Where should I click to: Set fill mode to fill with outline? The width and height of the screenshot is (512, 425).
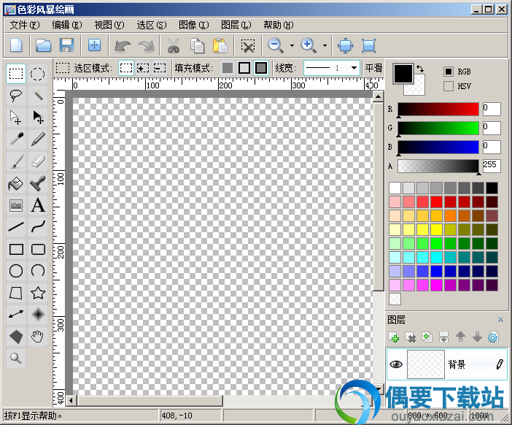(x=261, y=68)
